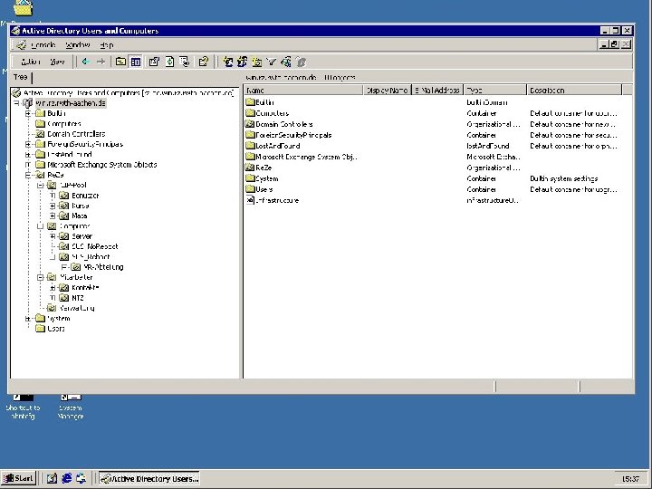This screenshot has height=489, width=652.
Task: Expand the Server node under Computer
Action: [x=53, y=236]
